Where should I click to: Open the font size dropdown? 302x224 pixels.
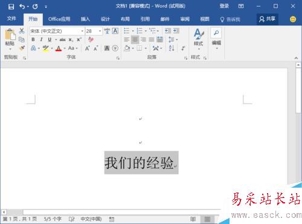[x=100, y=31]
